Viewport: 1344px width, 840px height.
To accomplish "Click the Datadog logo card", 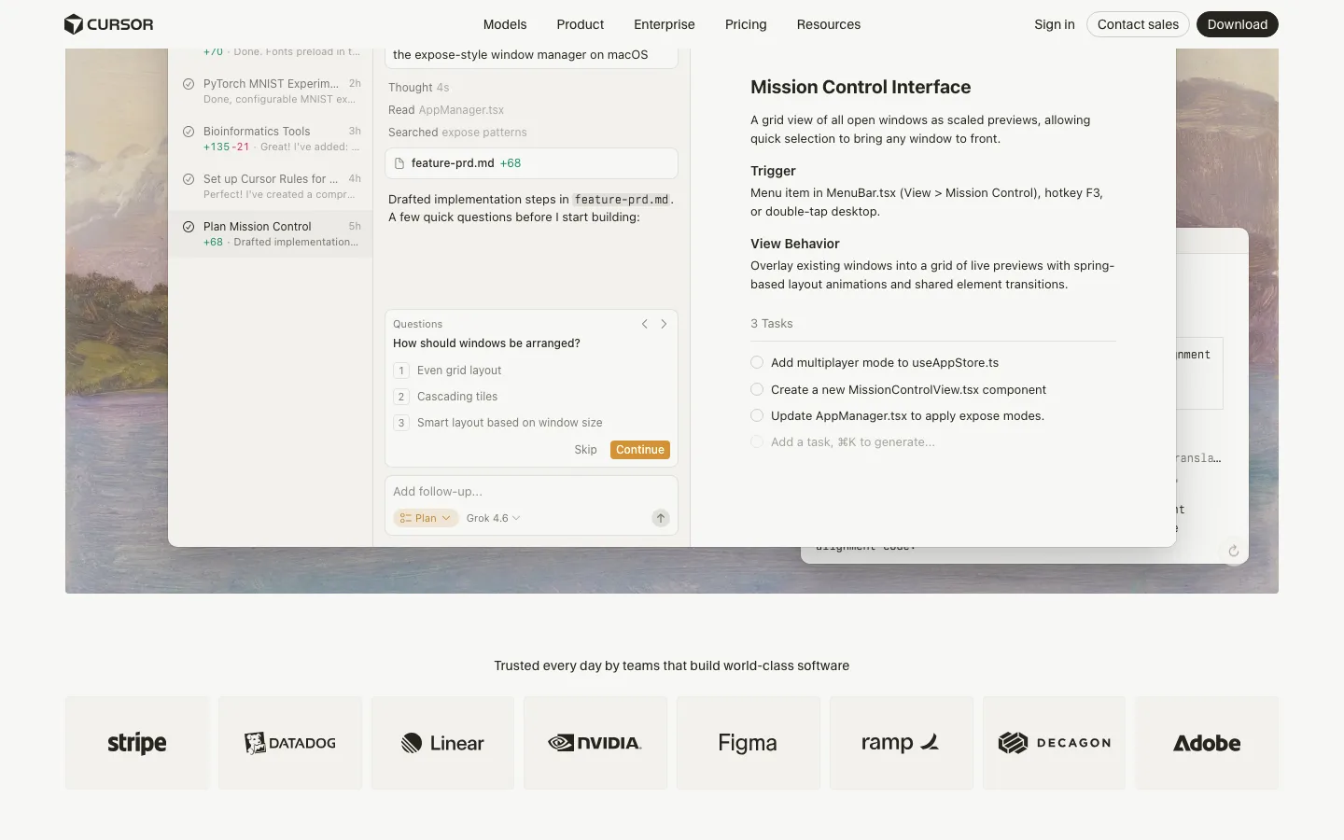I will click(290, 743).
